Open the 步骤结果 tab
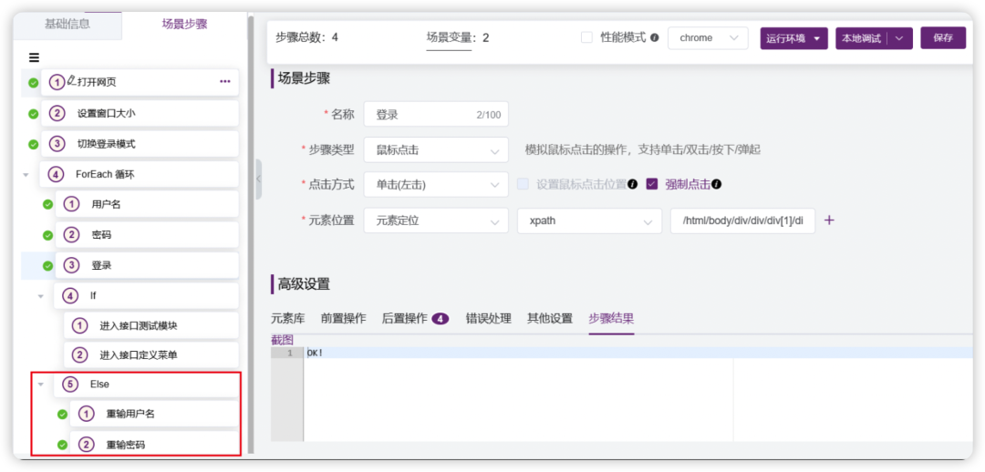The height and width of the screenshot is (472, 985). [611, 318]
